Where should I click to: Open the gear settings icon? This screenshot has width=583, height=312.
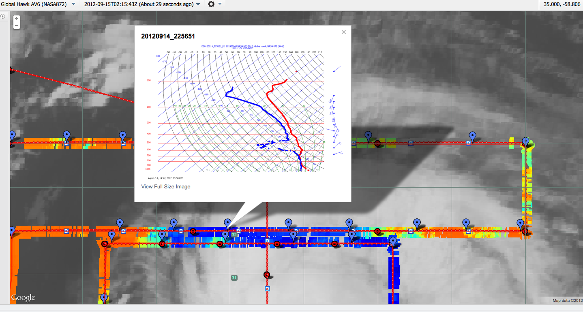tap(211, 4)
